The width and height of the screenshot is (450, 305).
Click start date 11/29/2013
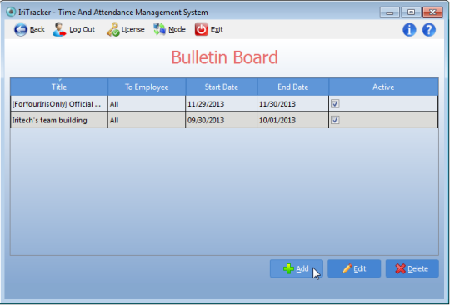point(206,104)
